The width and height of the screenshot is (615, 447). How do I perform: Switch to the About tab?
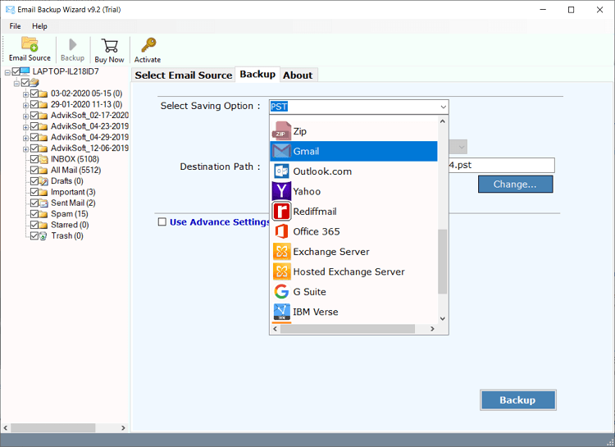(x=298, y=75)
